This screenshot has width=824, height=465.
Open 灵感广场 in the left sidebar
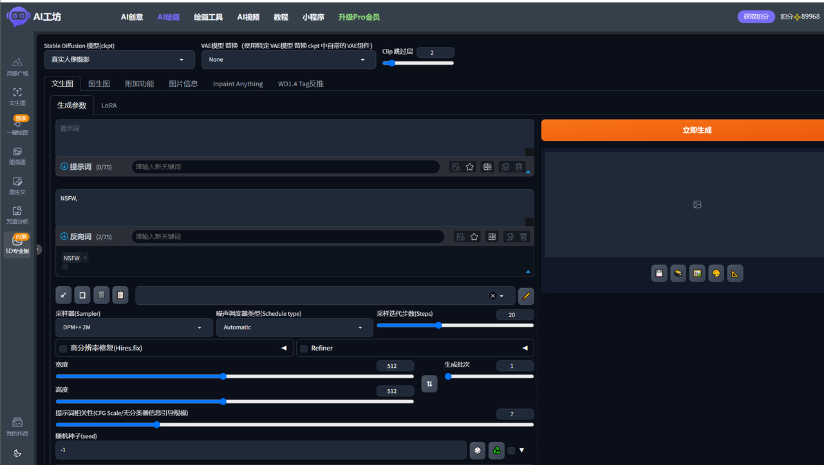(x=17, y=67)
